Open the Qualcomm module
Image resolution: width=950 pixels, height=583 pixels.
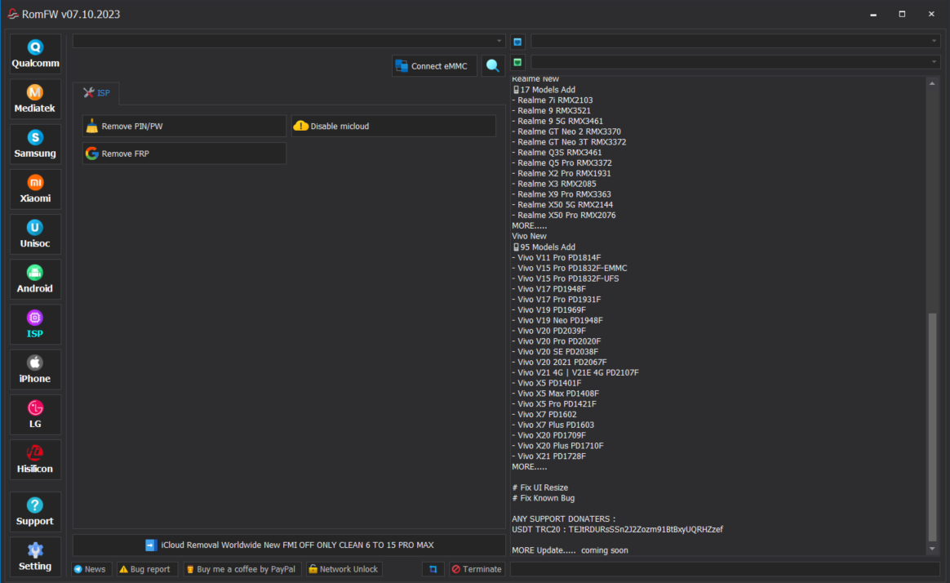point(35,54)
